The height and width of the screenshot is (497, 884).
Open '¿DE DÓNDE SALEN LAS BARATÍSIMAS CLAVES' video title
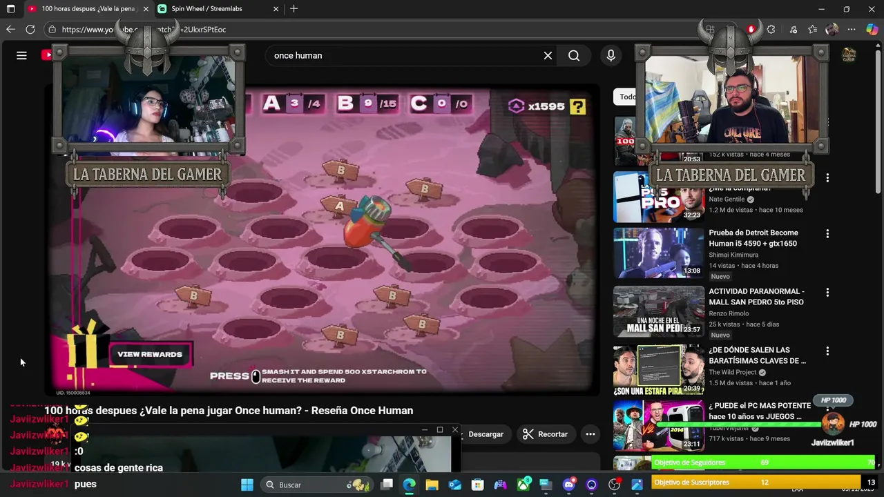point(757,355)
